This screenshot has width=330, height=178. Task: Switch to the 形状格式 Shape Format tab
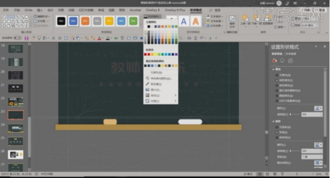(x=196, y=10)
